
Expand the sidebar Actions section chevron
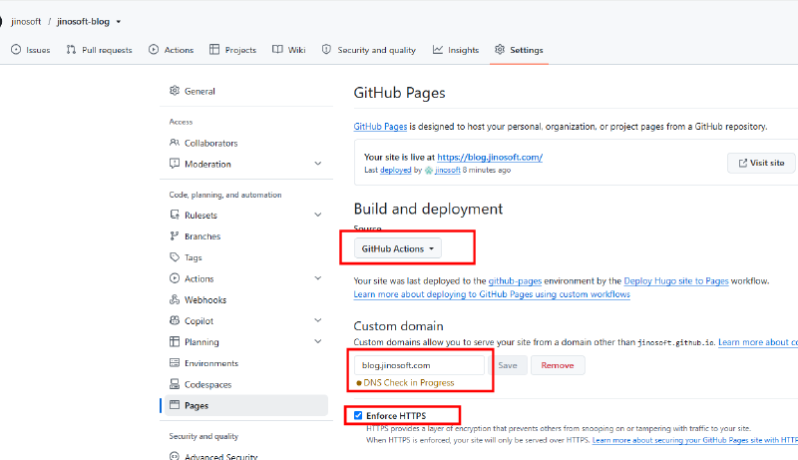pos(318,278)
